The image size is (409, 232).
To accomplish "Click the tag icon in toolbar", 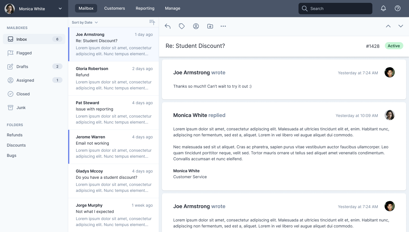I will [x=182, y=26].
